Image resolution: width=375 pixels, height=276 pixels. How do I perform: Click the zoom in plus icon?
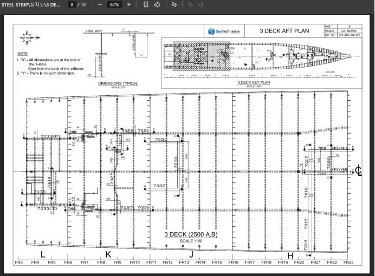tap(128, 4)
